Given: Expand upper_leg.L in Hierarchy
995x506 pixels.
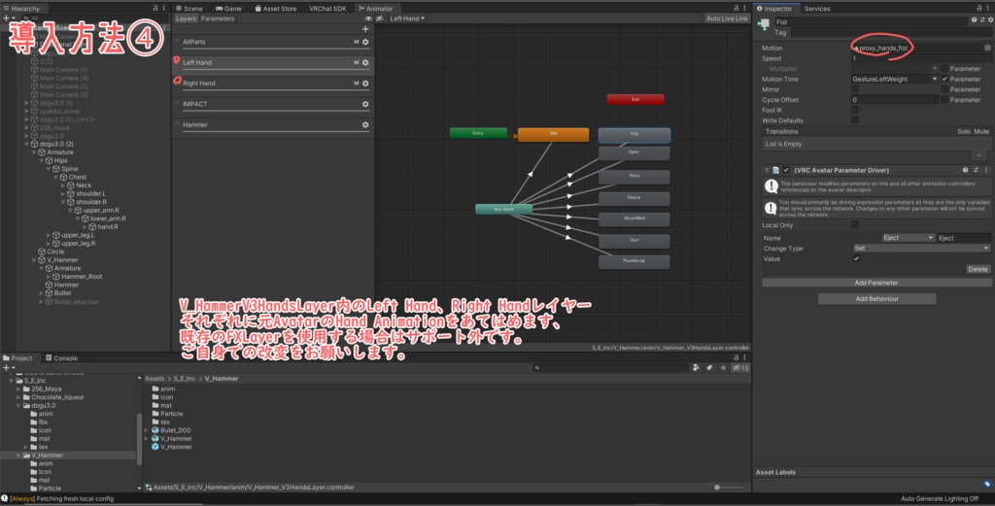Looking at the screenshot, I should point(49,235).
